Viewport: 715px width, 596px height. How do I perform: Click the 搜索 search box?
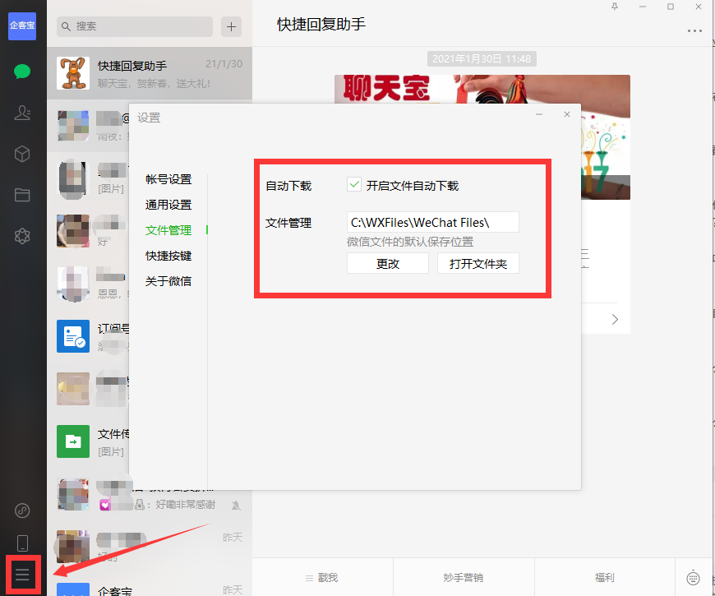click(x=135, y=26)
